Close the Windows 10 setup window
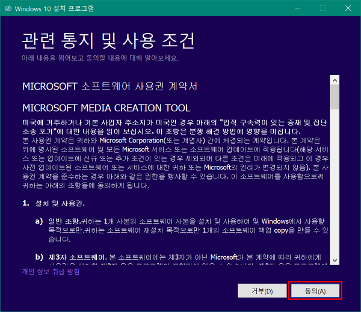The height and width of the screenshot is (312, 361). 348,8
